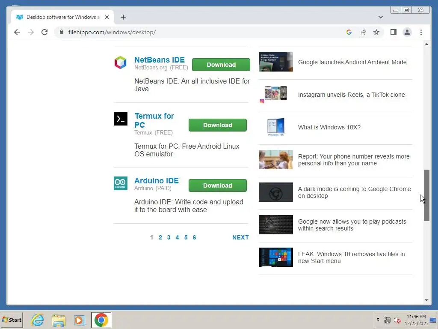This screenshot has width=438, height=329.
Task: Click the Google icon in address bar
Action: (x=349, y=32)
